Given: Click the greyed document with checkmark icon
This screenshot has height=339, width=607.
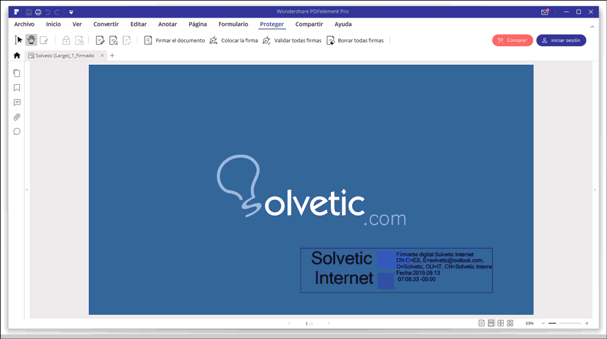Looking at the screenshot, I should click(x=127, y=40).
